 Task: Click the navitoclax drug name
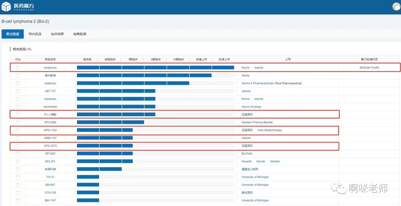50,99
